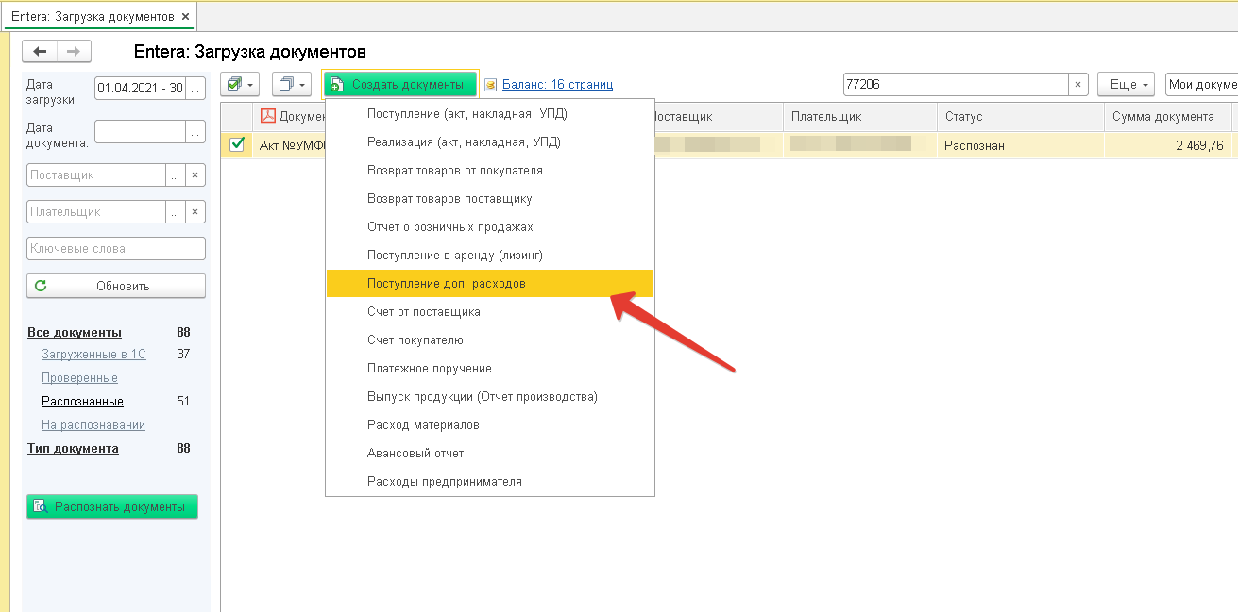Click the Сумма документа column header
The image size is (1238, 612).
click(1167, 116)
